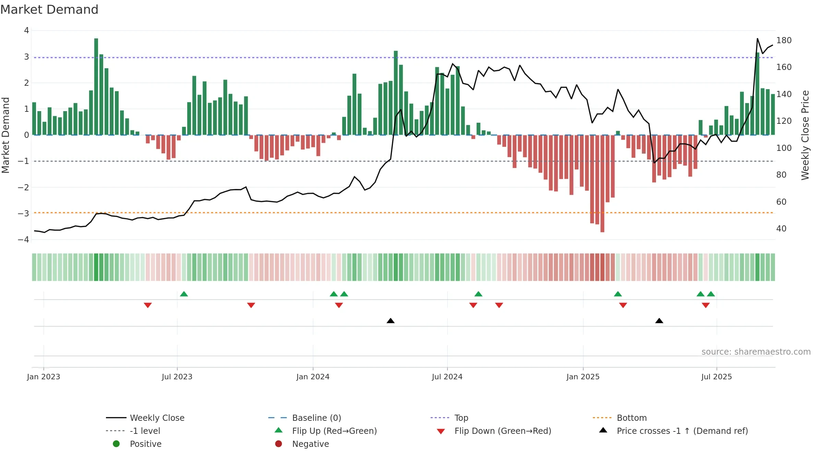Click the 160 price tick label
Screen dimensions: 823x463
784,67
